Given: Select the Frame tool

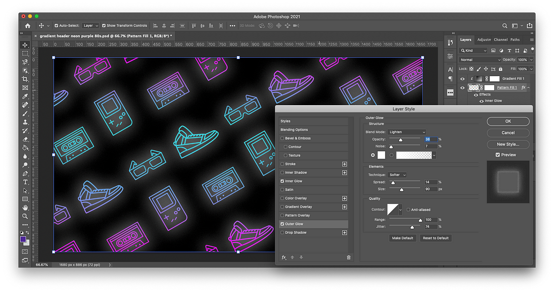Looking at the screenshot, I should (x=25, y=88).
